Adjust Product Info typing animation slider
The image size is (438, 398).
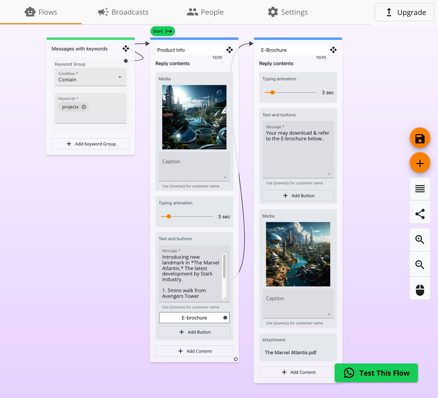(169, 217)
